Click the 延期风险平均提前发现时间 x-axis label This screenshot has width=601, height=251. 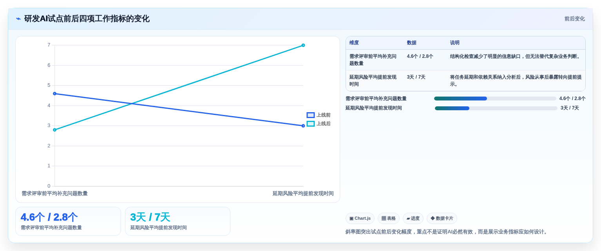coord(303,194)
